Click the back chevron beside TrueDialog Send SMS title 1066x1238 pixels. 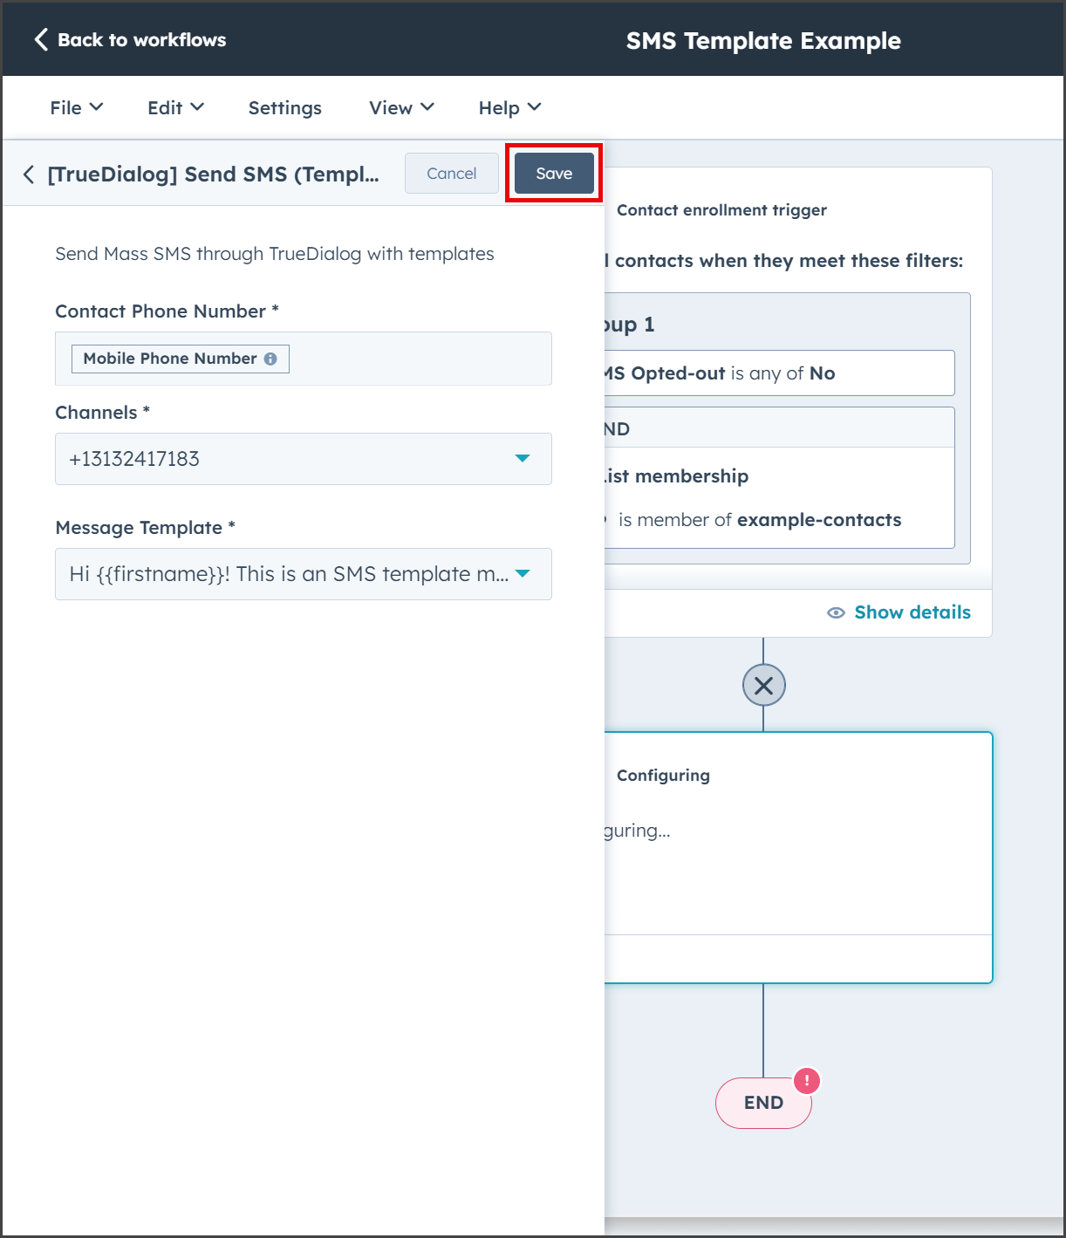point(29,174)
